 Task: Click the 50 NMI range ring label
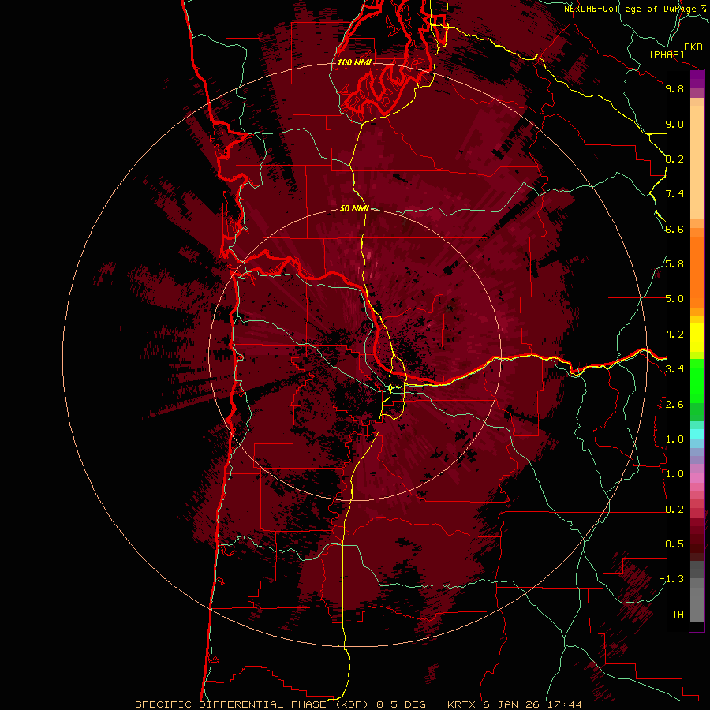pos(354,208)
